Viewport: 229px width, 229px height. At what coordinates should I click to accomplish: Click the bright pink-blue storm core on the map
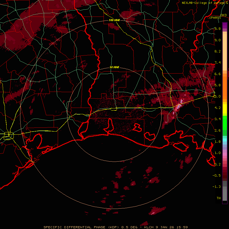click(179, 105)
